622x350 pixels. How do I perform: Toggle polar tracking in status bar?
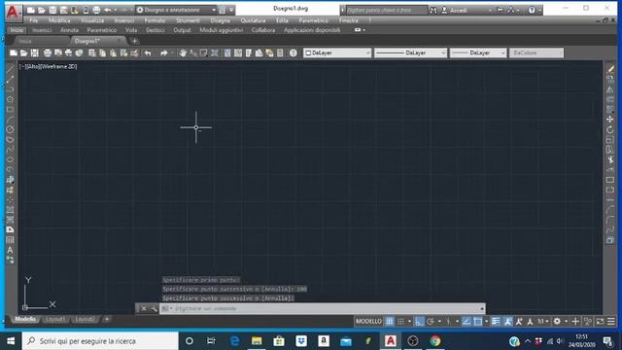pos(431,322)
